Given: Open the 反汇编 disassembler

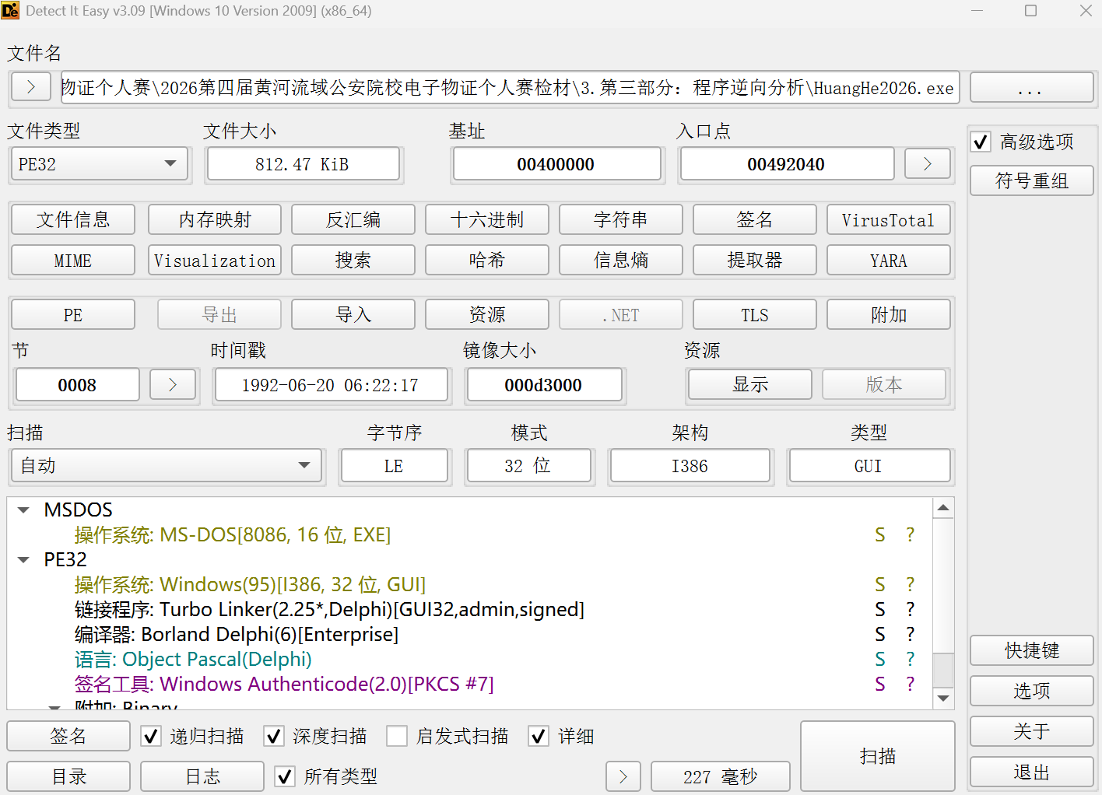Looking at the screenshot, I should pyautogui.click(x=353, y=219).
